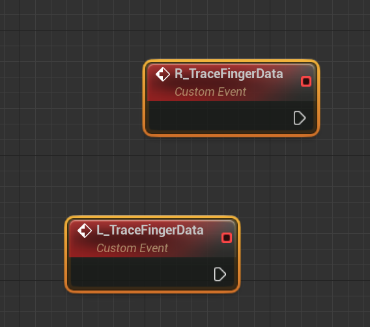Screen dimensions: 370x327
Task: Click R_TraceFingerData red delegate output pin
Action: (306, 81)
